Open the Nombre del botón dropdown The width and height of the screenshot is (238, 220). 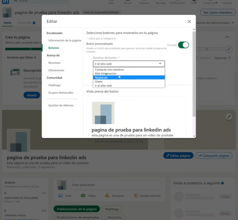129,64
